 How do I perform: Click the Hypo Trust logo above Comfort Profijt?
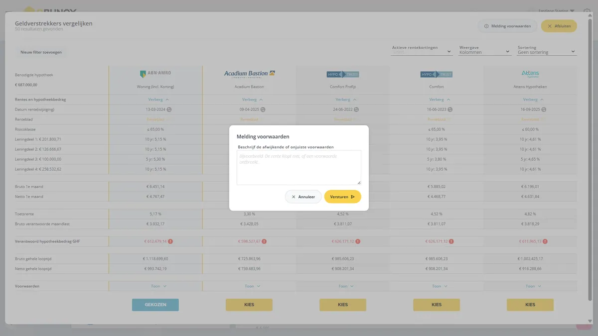[x=343, y=74]
